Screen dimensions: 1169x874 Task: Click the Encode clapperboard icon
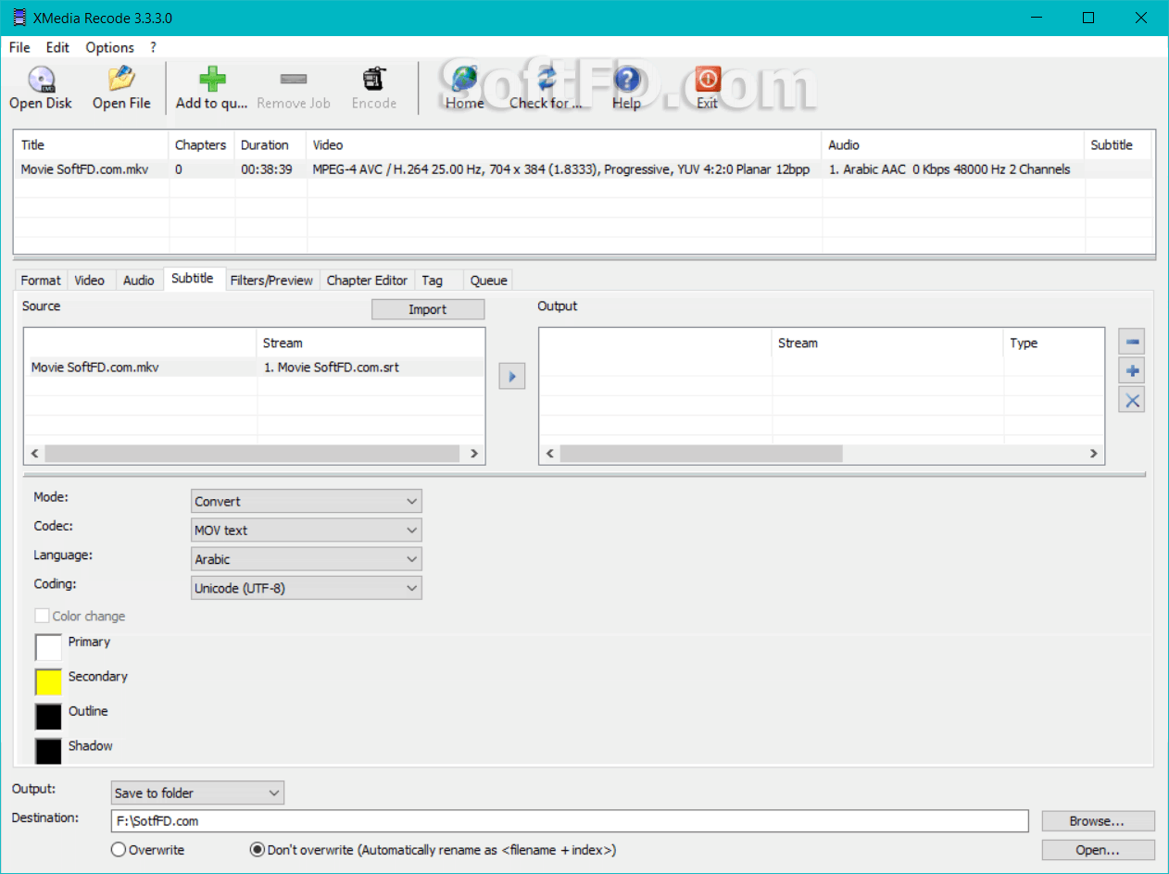tap(373, 79)
